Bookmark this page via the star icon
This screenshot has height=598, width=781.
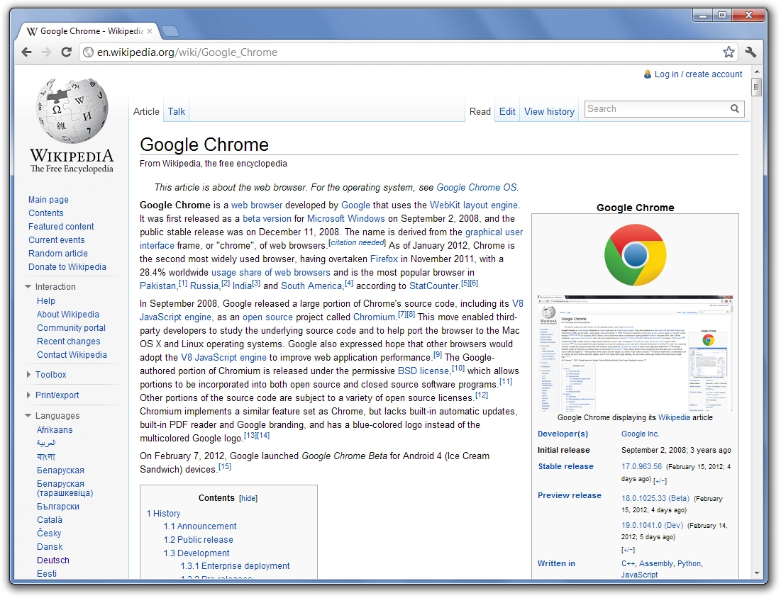click(x=729, y=52)
